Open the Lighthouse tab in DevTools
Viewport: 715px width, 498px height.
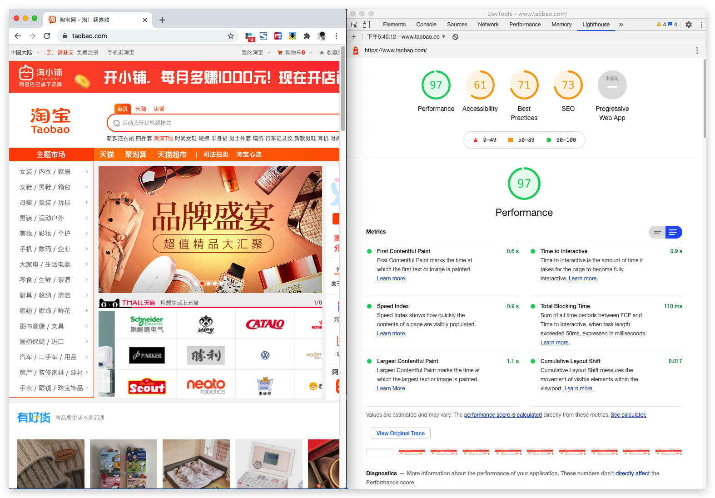tap(596, 25)
